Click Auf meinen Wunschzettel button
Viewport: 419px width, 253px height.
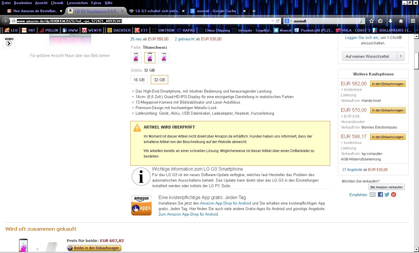(370, 56)
